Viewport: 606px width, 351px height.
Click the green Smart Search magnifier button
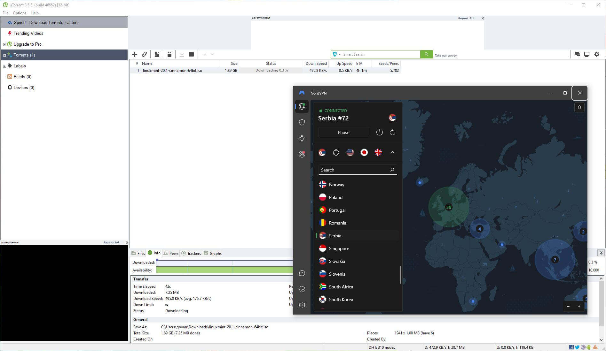pos(426,54)
